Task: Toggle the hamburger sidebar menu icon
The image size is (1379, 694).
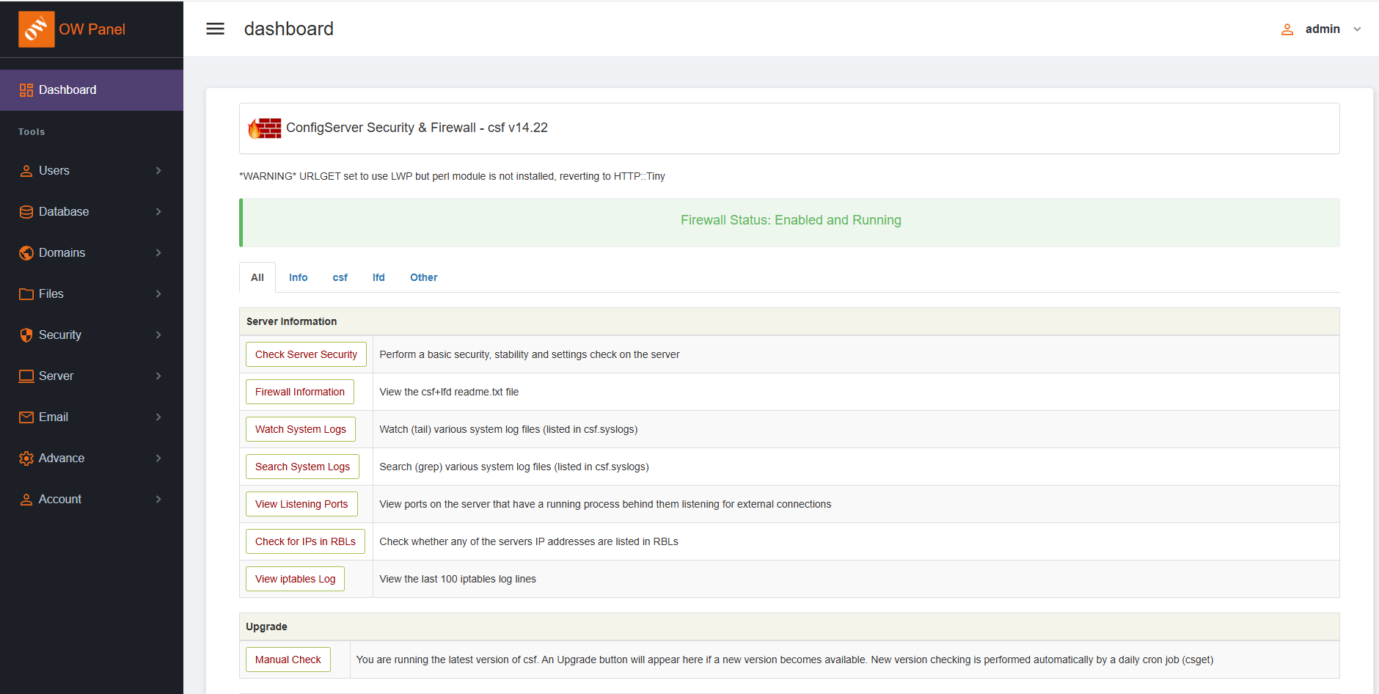Action: click(x=215, y=29)
